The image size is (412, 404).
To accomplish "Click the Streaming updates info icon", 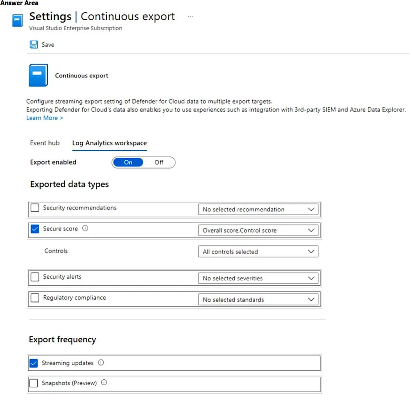I will [x=101, y=363].
